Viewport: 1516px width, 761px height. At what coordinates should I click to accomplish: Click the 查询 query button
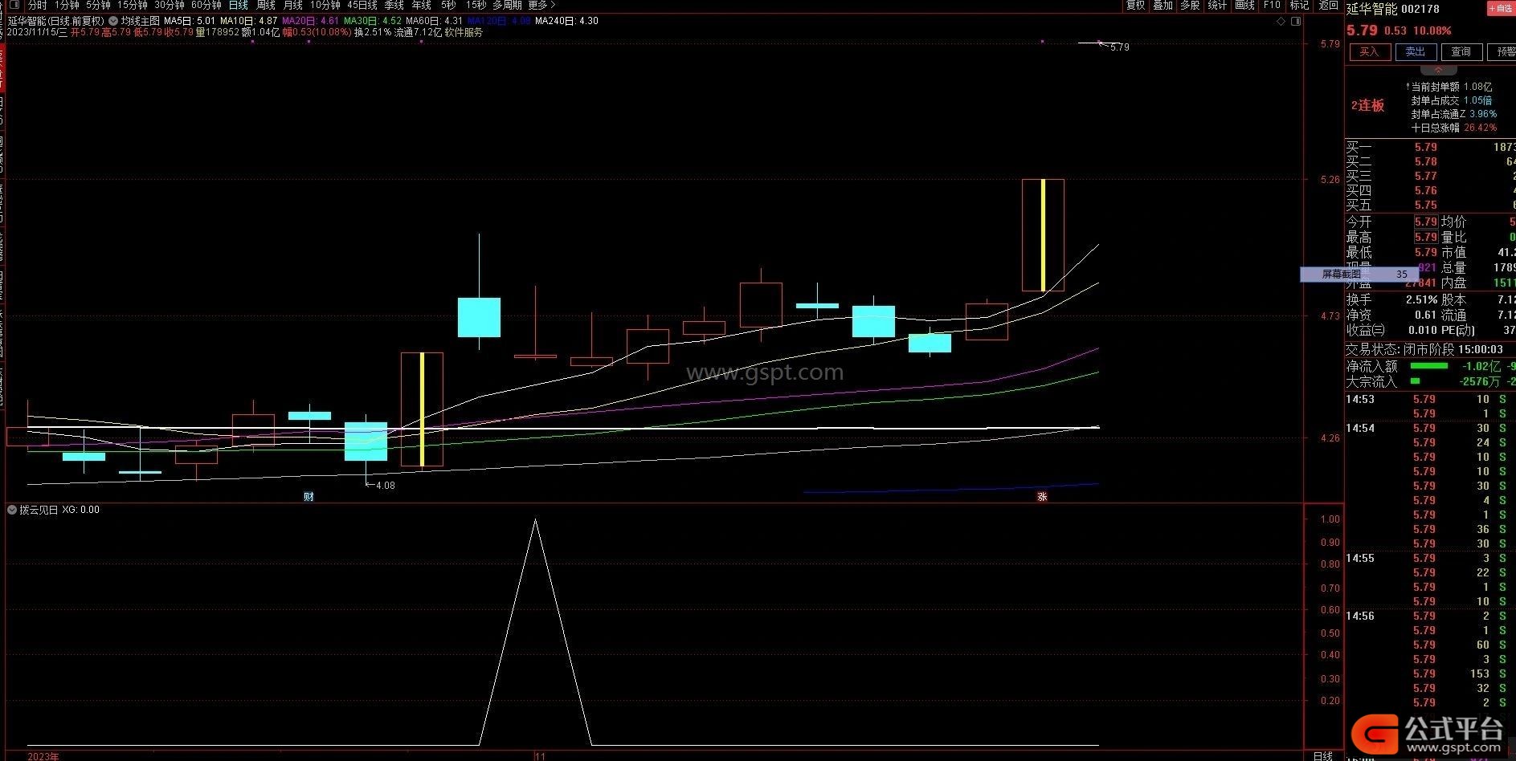[x=1461, y=52]
